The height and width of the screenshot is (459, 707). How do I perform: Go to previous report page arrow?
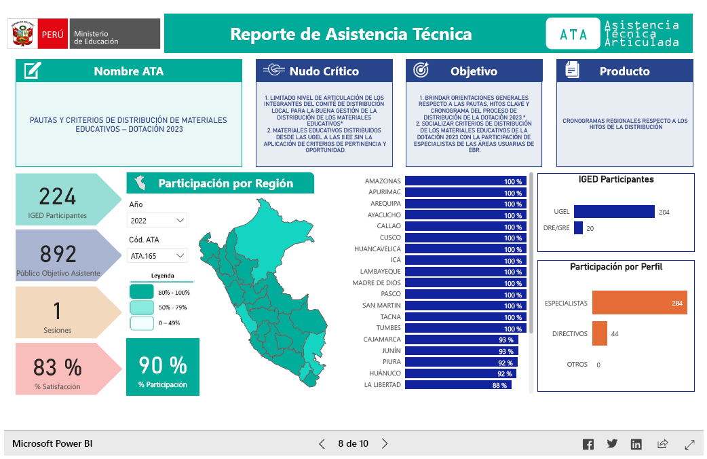click(x=322, y=443)
